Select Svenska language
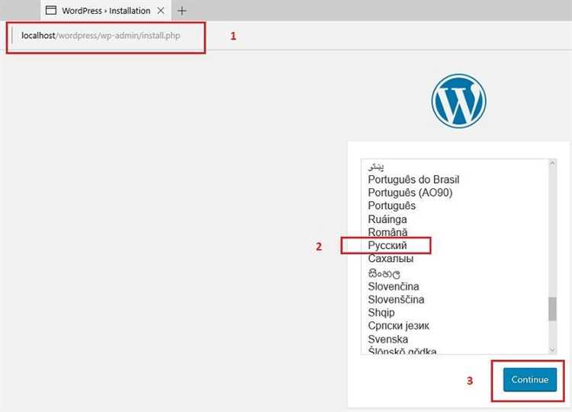This screenshot has width=572, height=412. (x=387, y=339)
